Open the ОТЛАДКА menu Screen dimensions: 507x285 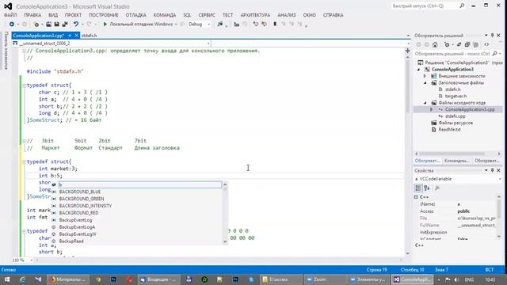tap(135, 15)
